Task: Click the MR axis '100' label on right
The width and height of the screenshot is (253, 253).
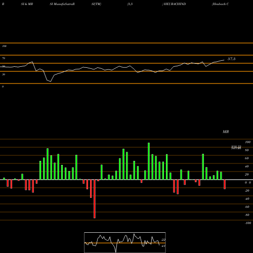Action: click(x=248, y=142)
